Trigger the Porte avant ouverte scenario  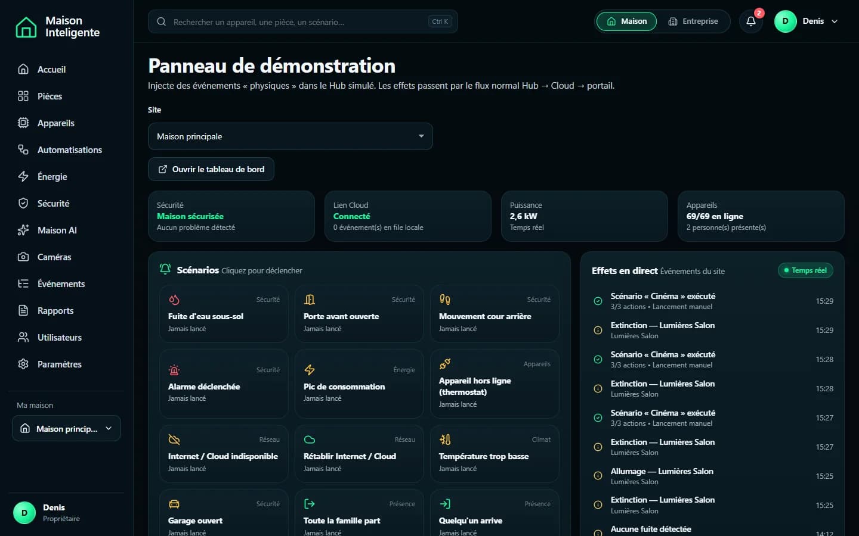(359, 313)
